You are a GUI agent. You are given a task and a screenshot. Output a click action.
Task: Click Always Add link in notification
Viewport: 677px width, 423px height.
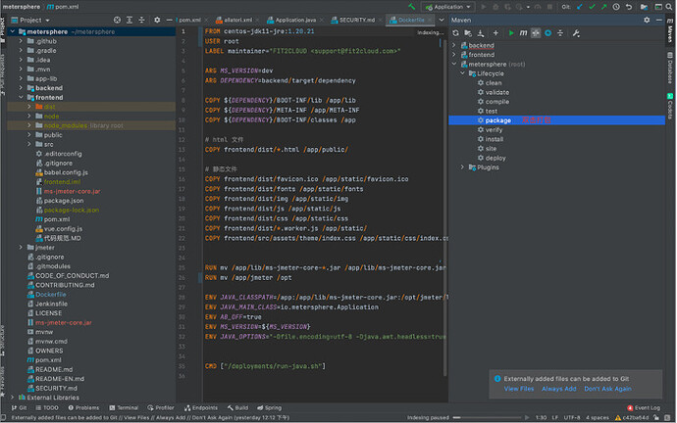(x=558, y=389)
